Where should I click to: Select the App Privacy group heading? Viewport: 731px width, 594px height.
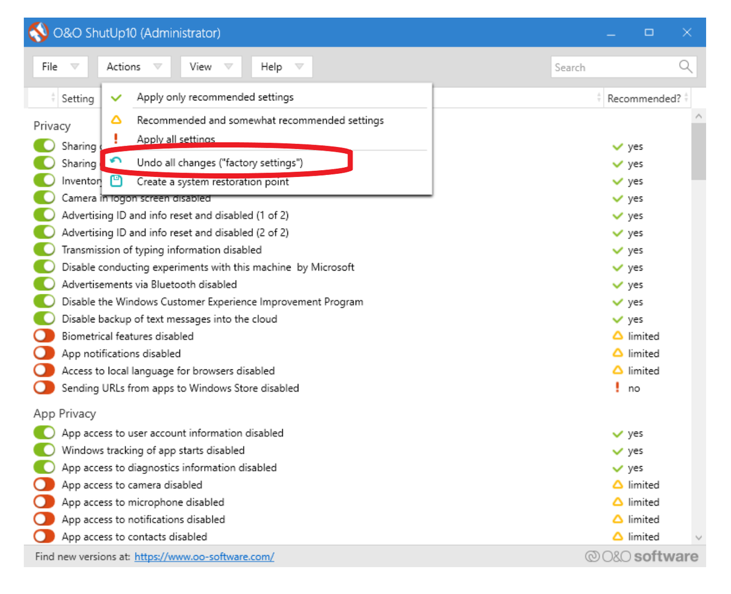(65, 413)
